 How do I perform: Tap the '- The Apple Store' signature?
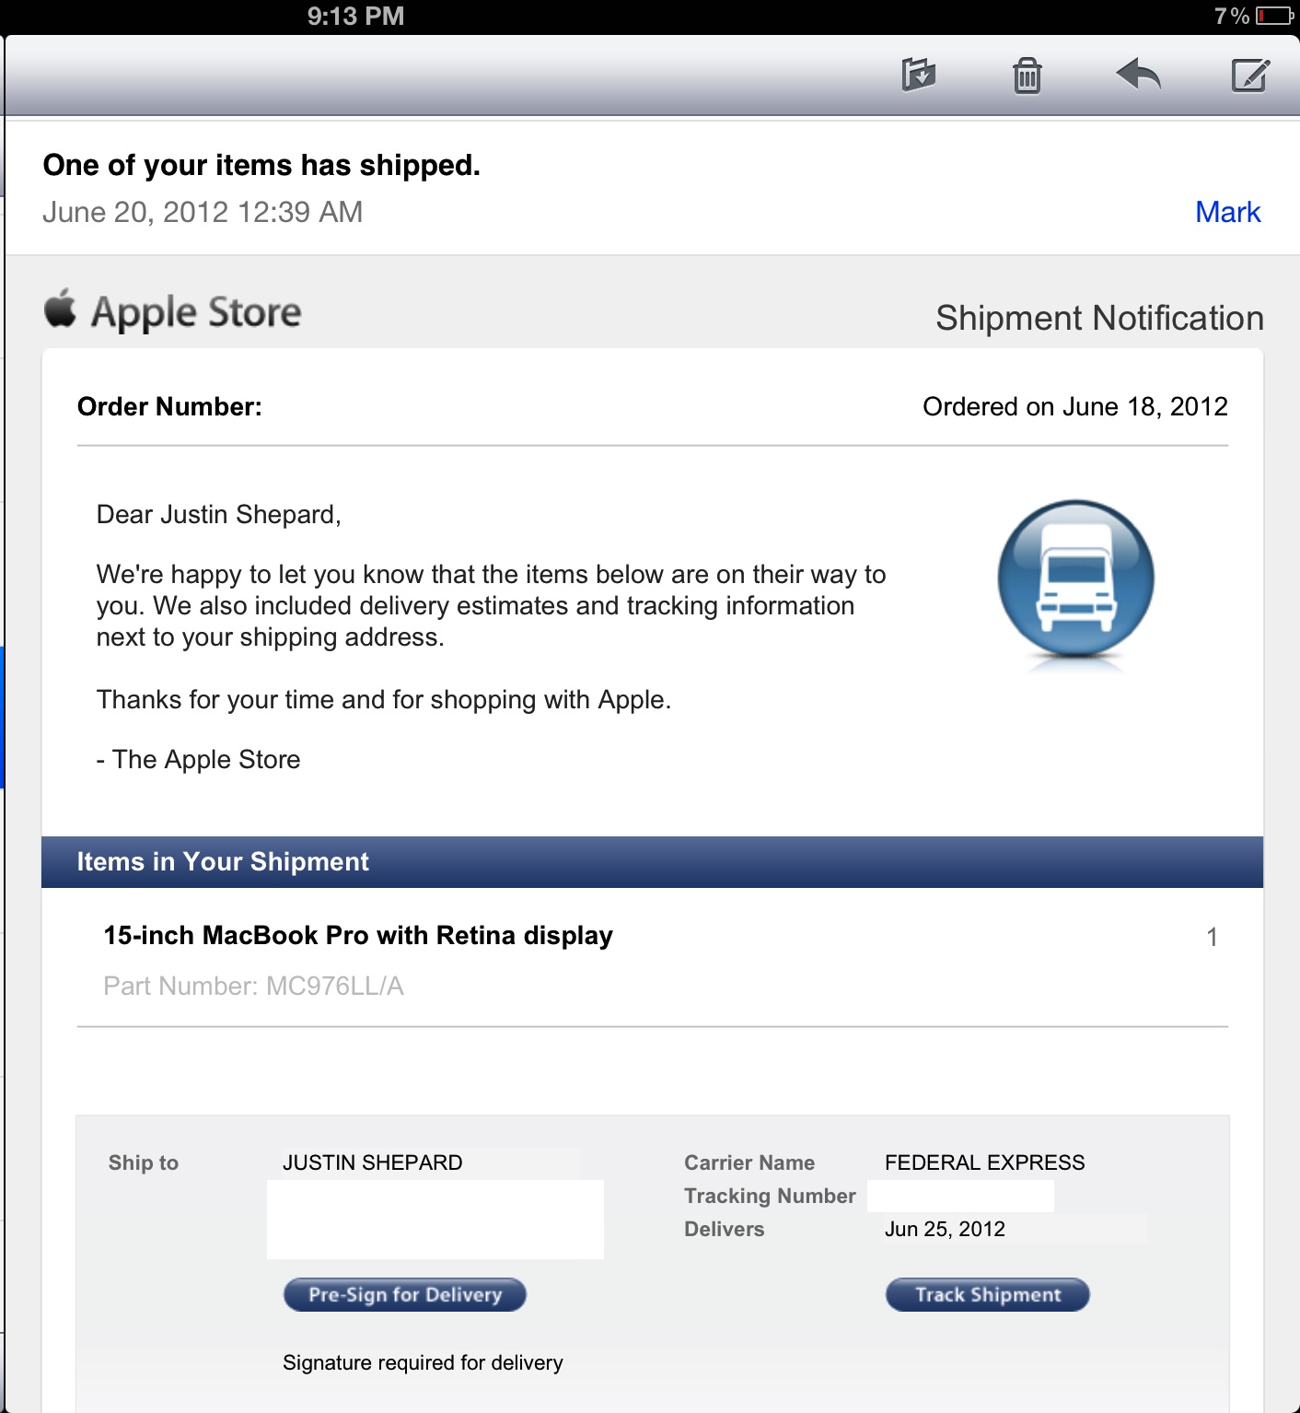[x=199, y=759]
